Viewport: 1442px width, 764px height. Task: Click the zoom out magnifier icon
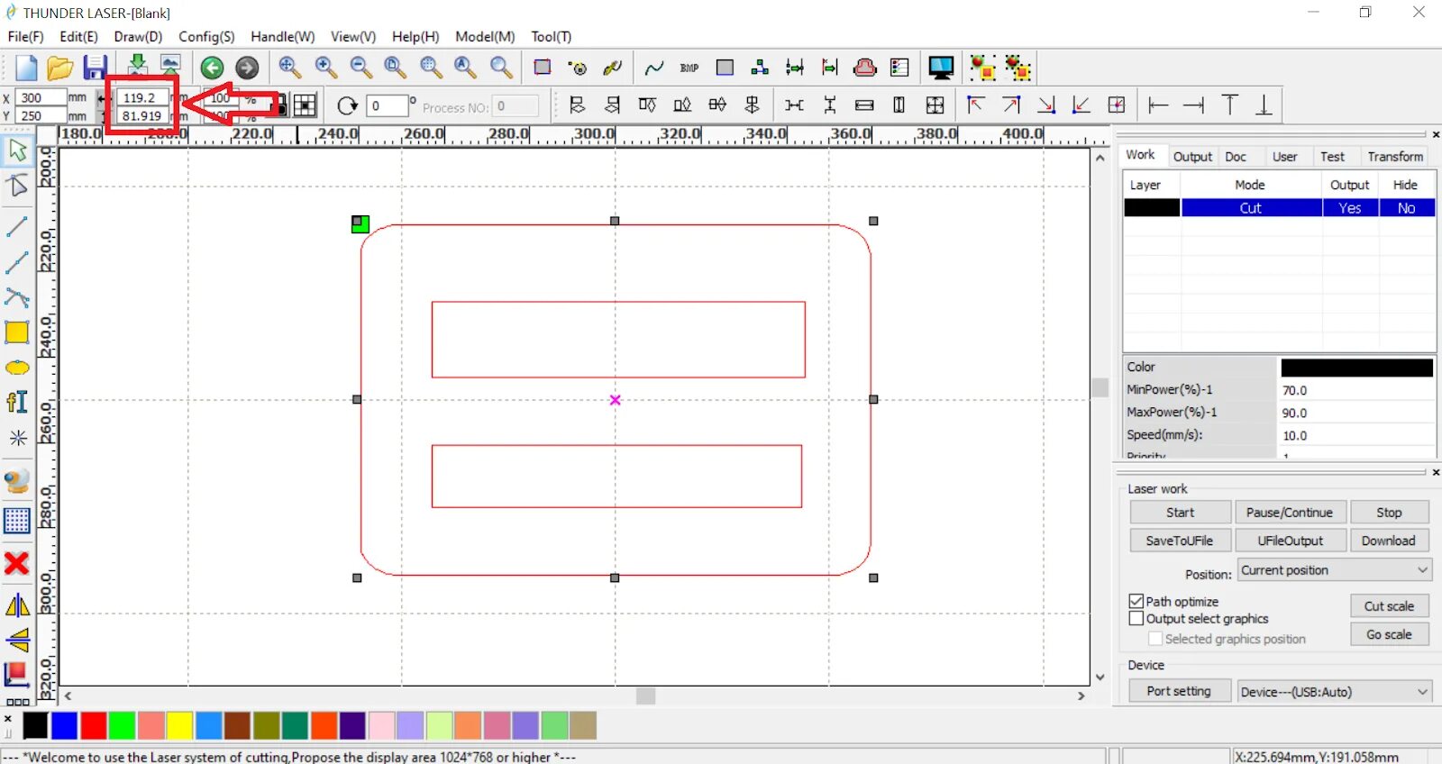pos(360,68)
